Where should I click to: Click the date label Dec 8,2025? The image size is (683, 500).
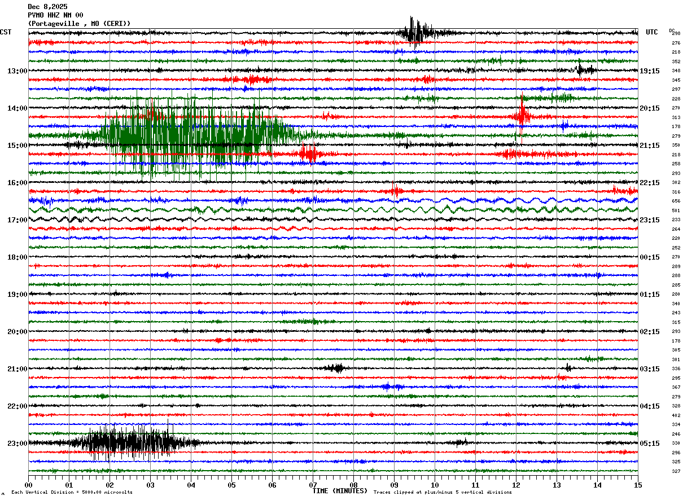(x=47, y=7)
